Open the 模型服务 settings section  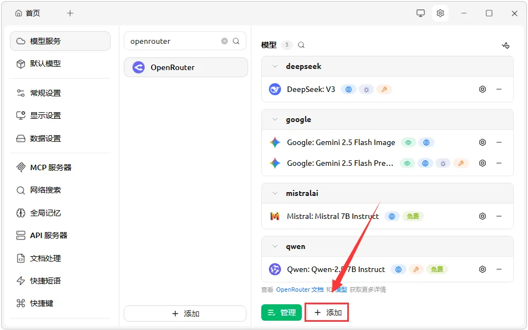coord(60,41)
